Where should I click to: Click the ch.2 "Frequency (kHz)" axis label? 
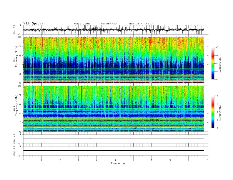[x=16, y=105]
